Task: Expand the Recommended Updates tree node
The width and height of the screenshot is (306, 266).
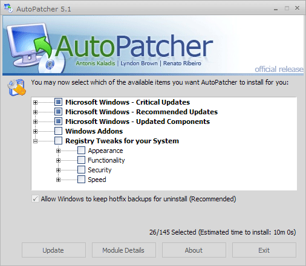Action: pos(35,112)
